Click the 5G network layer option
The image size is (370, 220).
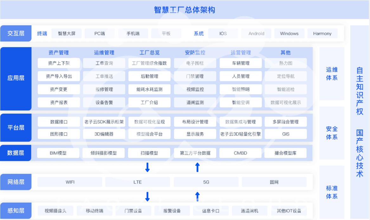[x=206, y=182]
